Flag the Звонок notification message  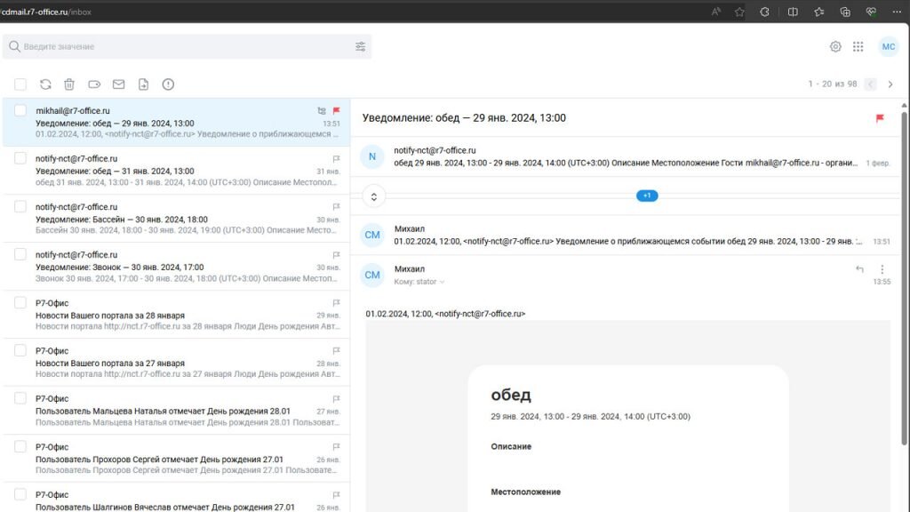(x=336, y=255)
